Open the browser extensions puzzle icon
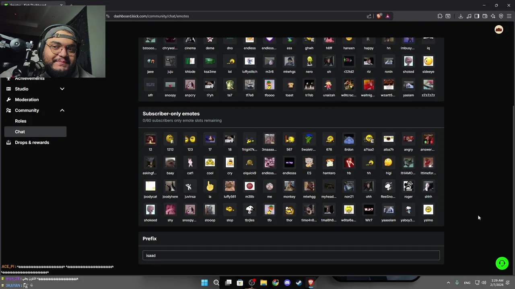The width and height of the screenshot is (515, 289). (440, 16)
